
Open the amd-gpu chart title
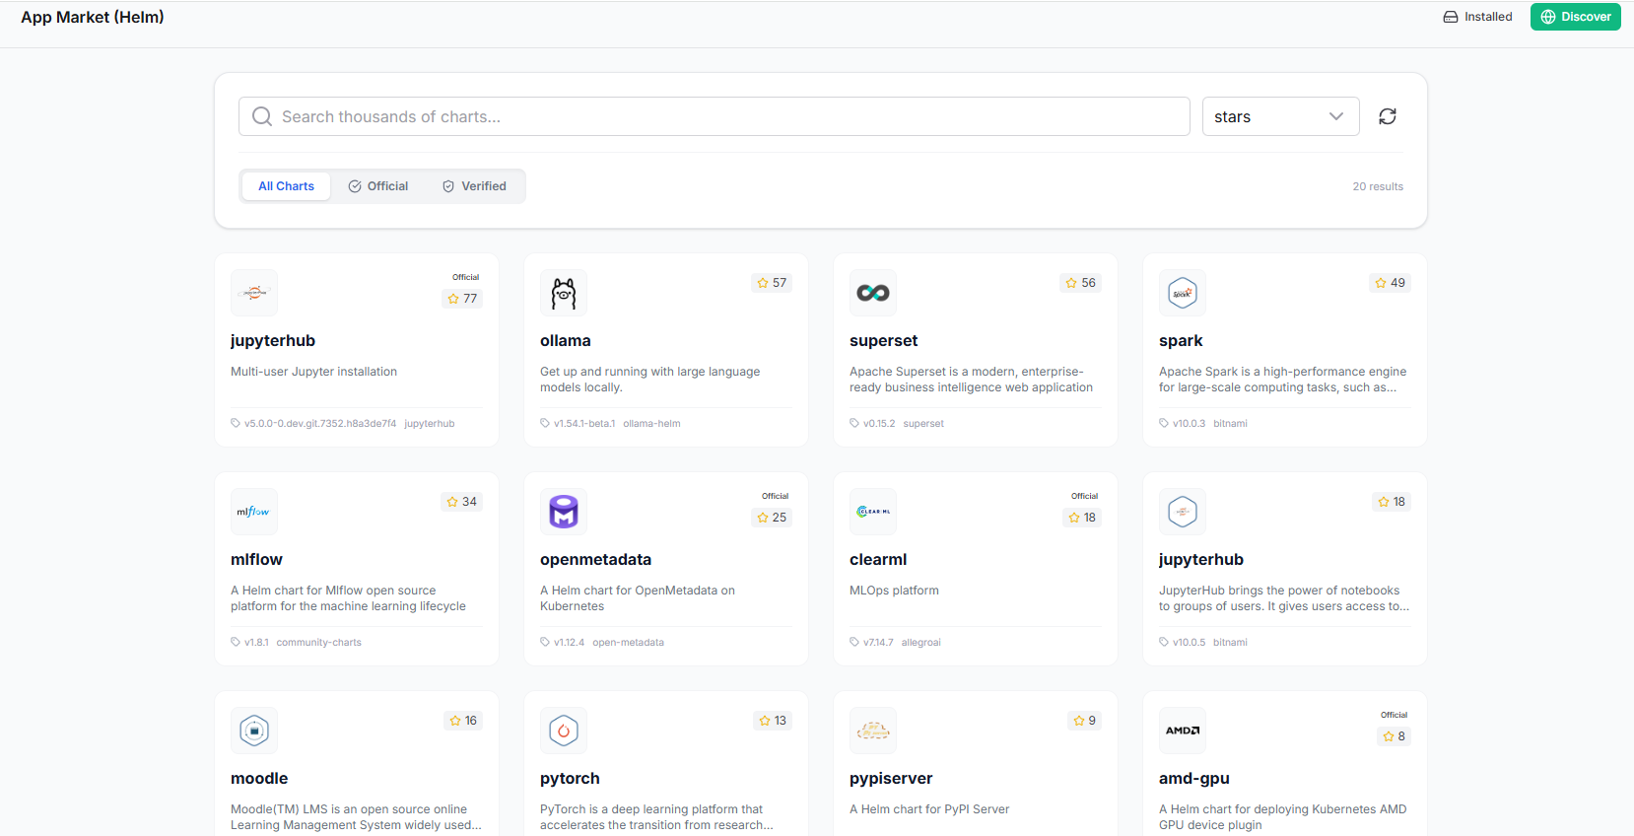click(x=1194, y=779)
